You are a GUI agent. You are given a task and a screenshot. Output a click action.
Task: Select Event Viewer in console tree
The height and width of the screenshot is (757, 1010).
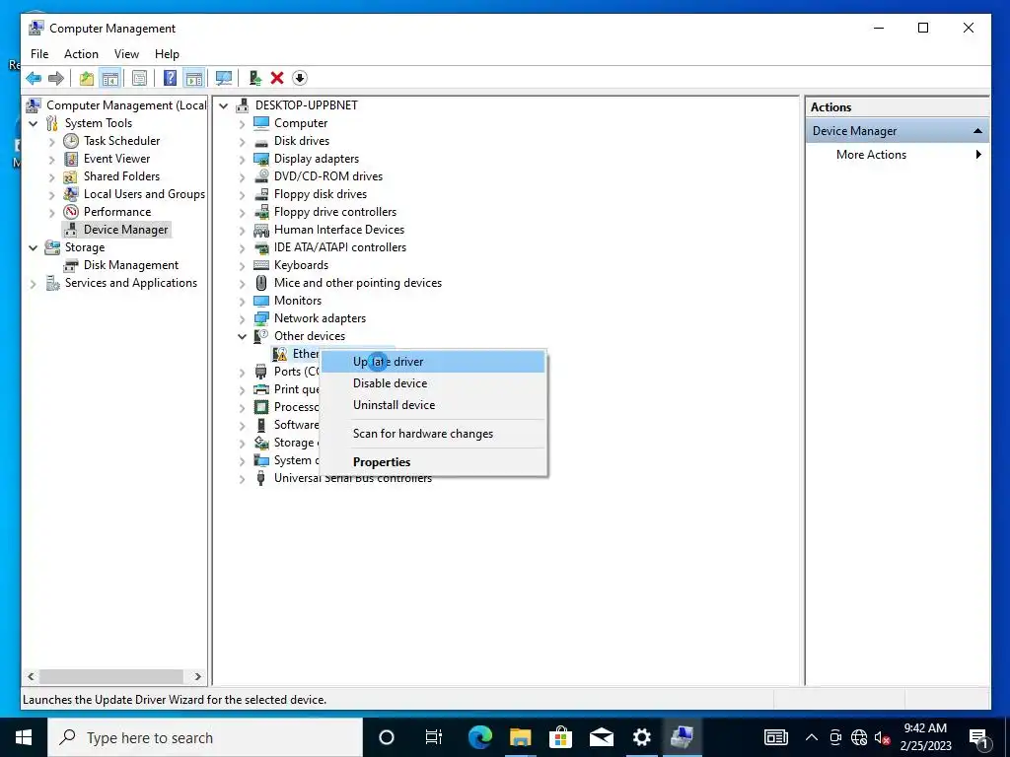coord(116,159)
